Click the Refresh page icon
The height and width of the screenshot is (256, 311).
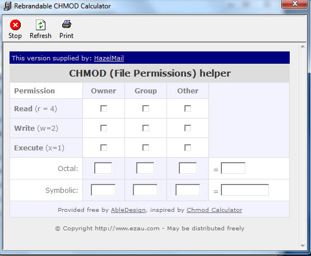(40, 25)
